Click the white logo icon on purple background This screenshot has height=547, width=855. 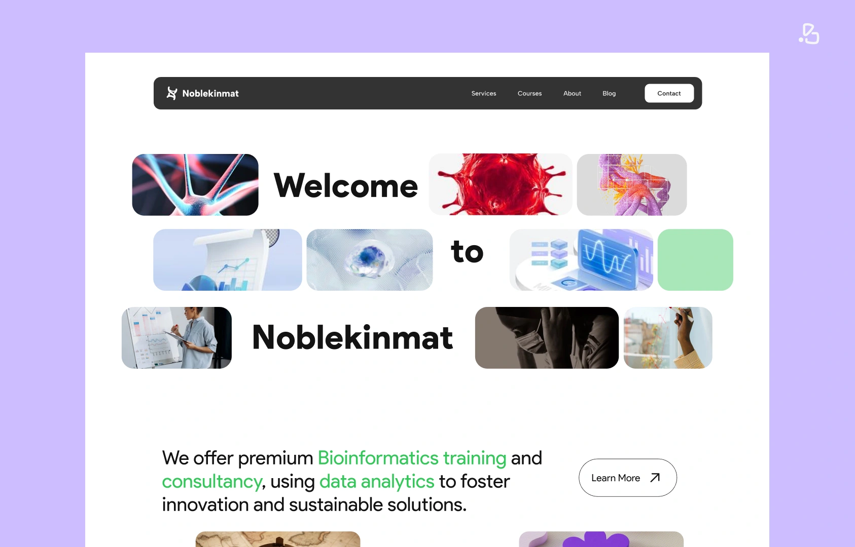pyautogui.click(x=809, y=34)
